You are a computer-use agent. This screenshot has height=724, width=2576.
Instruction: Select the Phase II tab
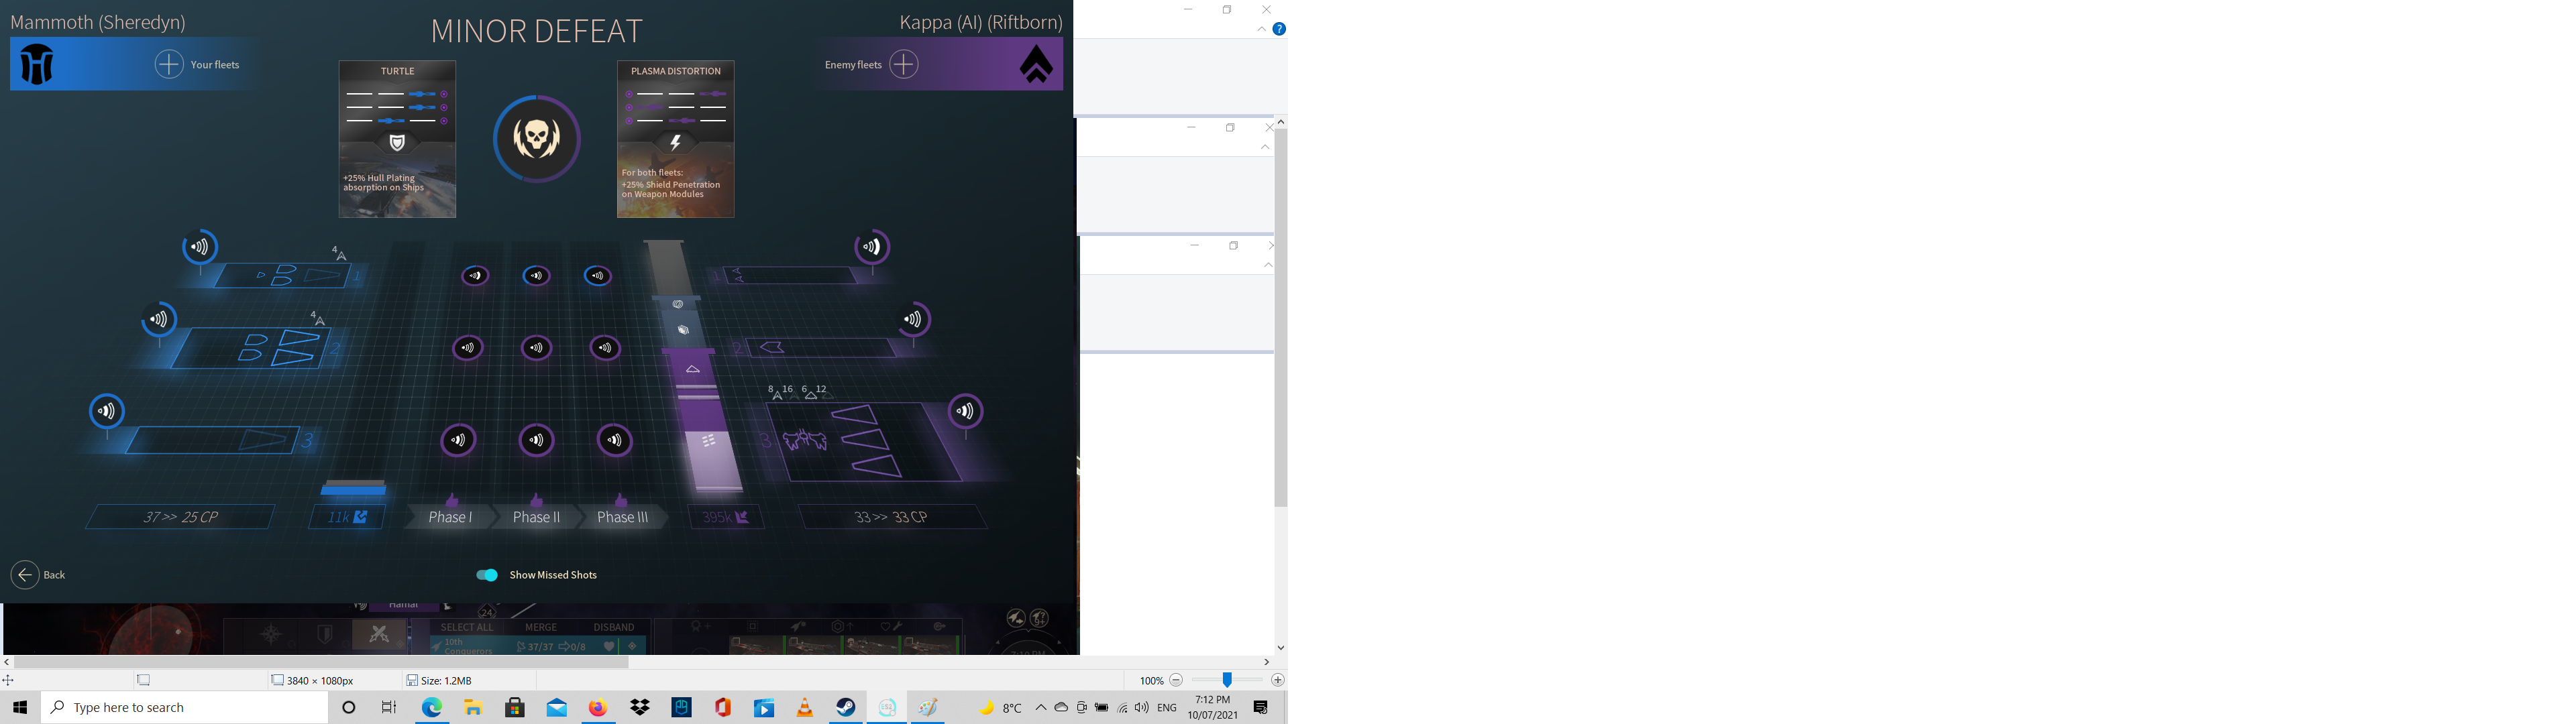point(536,517)
